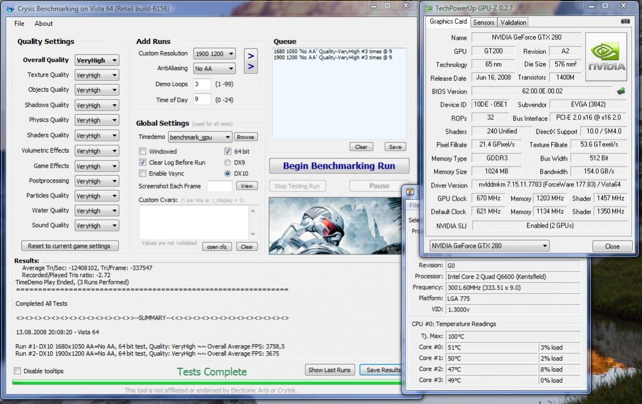Open the Timedemo benchmark_gpu dropdown

coord(200,137)
